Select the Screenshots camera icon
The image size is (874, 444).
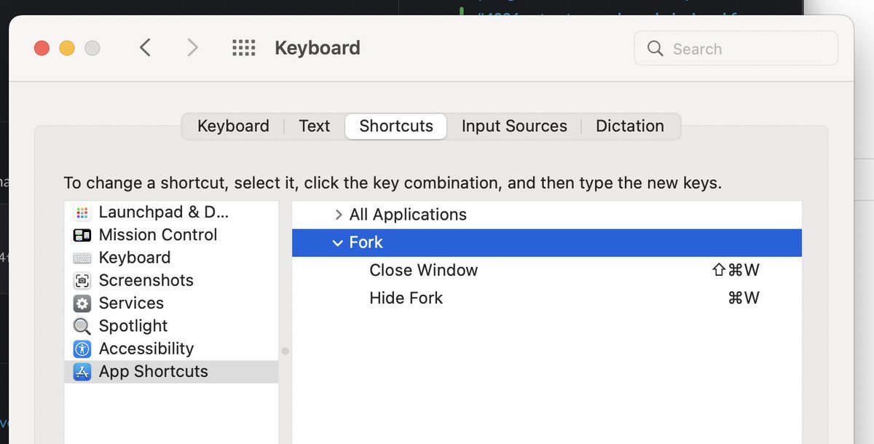(82, 280)
